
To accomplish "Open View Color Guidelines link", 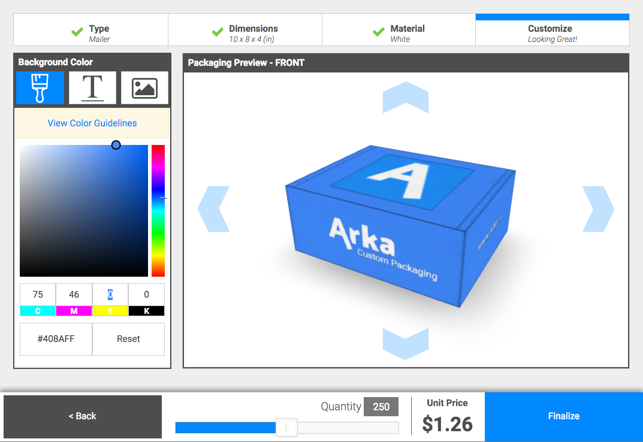I will [x=92, y=123].
